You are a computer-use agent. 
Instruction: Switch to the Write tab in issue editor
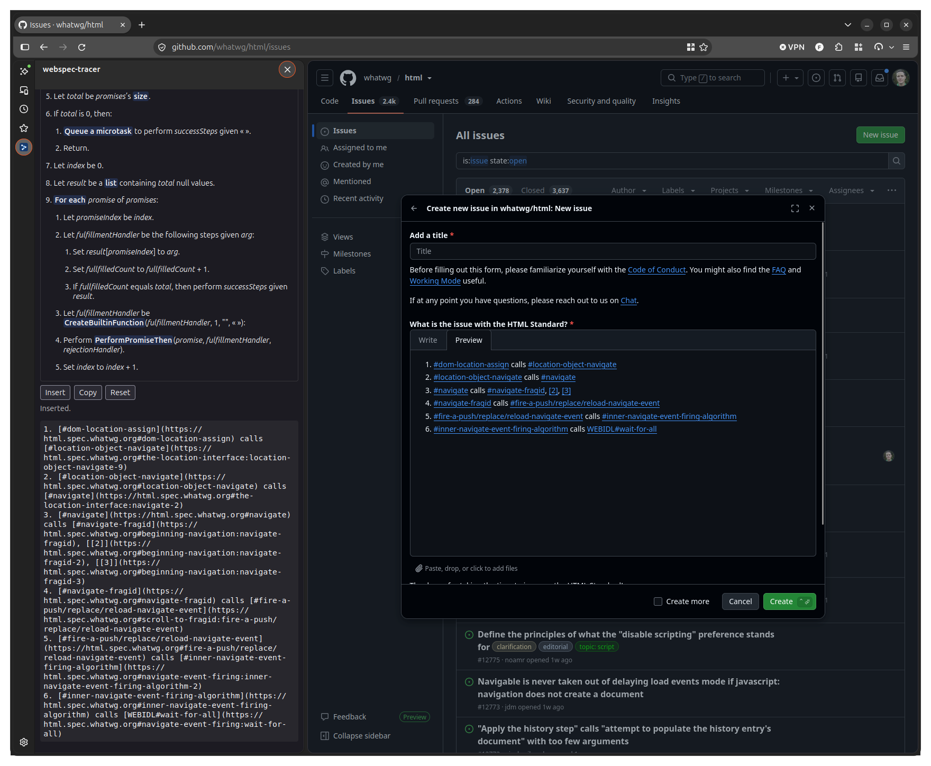428,340
